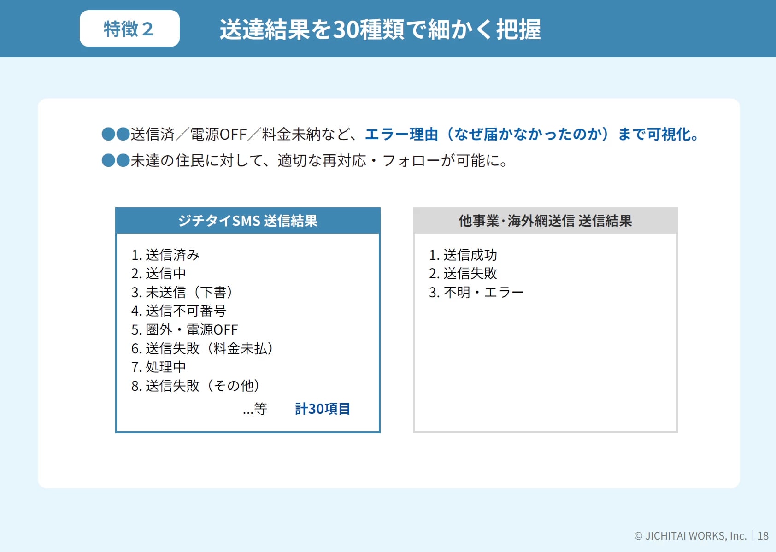Click the 特徴２ badge in the header
This screenshot has height=552, width=776.
[x=129, y=29]
